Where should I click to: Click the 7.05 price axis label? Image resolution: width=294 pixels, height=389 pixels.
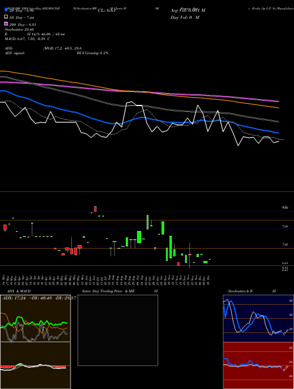point(285,245)
